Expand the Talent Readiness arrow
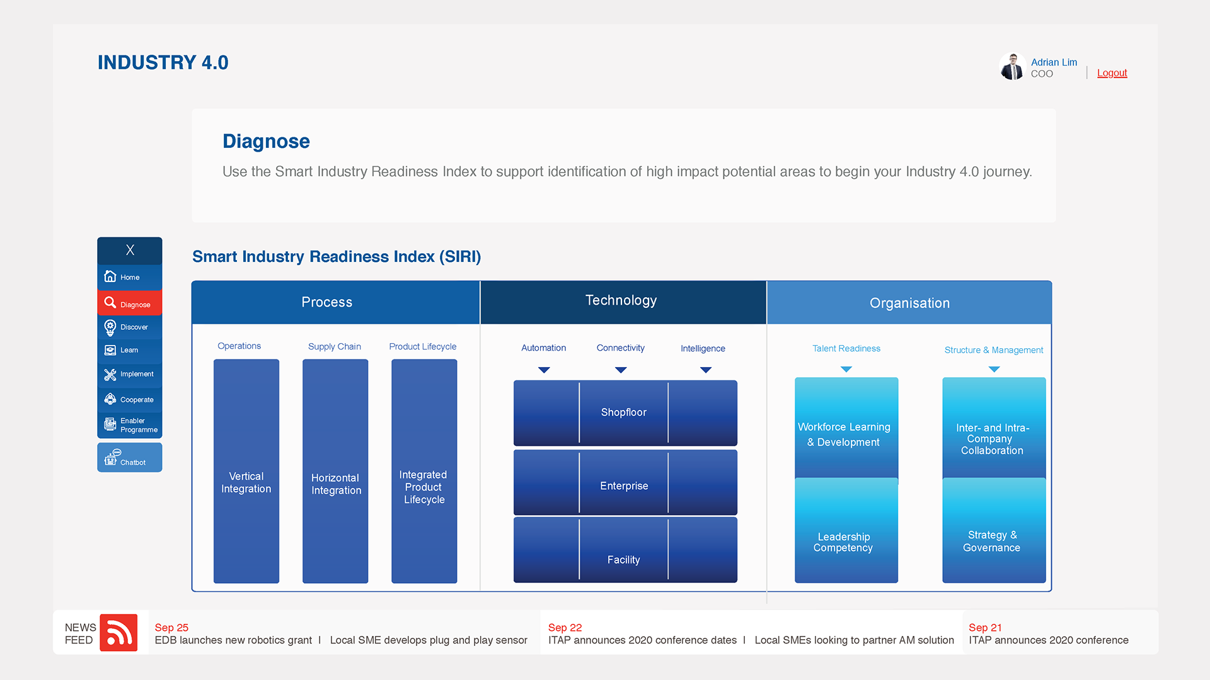 pyautogui.click(x=846, y=370)
